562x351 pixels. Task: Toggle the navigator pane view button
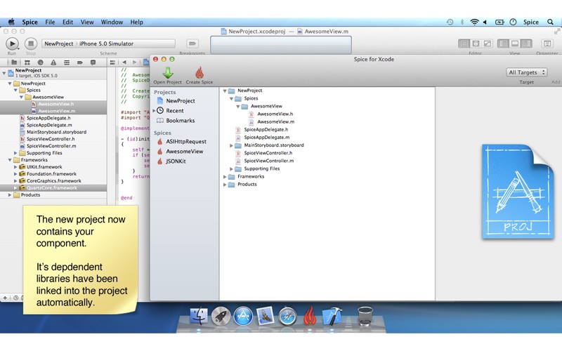click(504, 44)
